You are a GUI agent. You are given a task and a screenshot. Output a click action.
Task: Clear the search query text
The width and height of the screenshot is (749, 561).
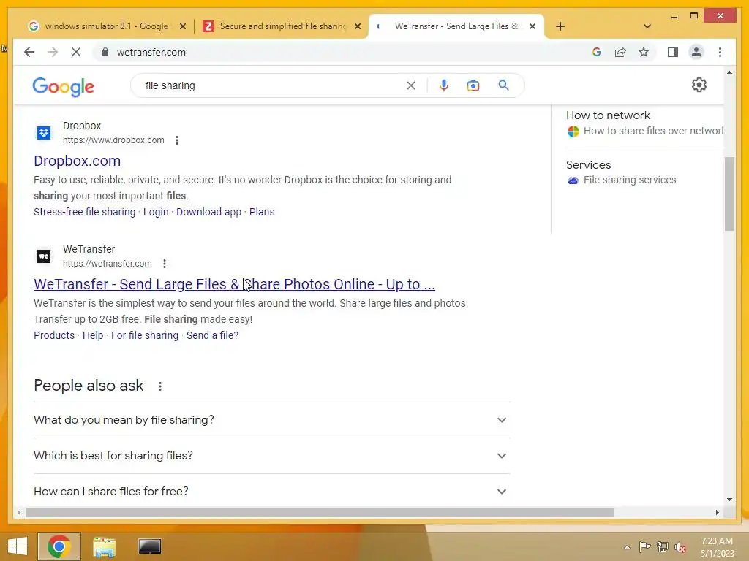[x=411, y=85]
